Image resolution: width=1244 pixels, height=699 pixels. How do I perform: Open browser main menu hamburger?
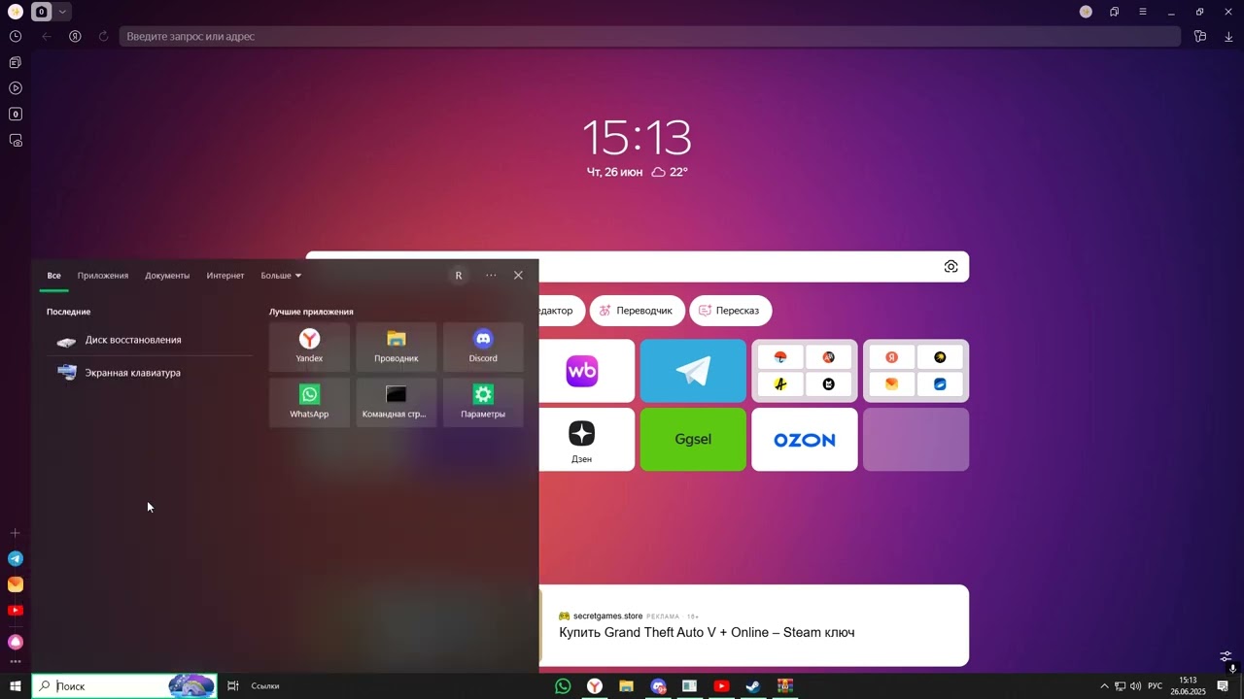coord(1143,12)
